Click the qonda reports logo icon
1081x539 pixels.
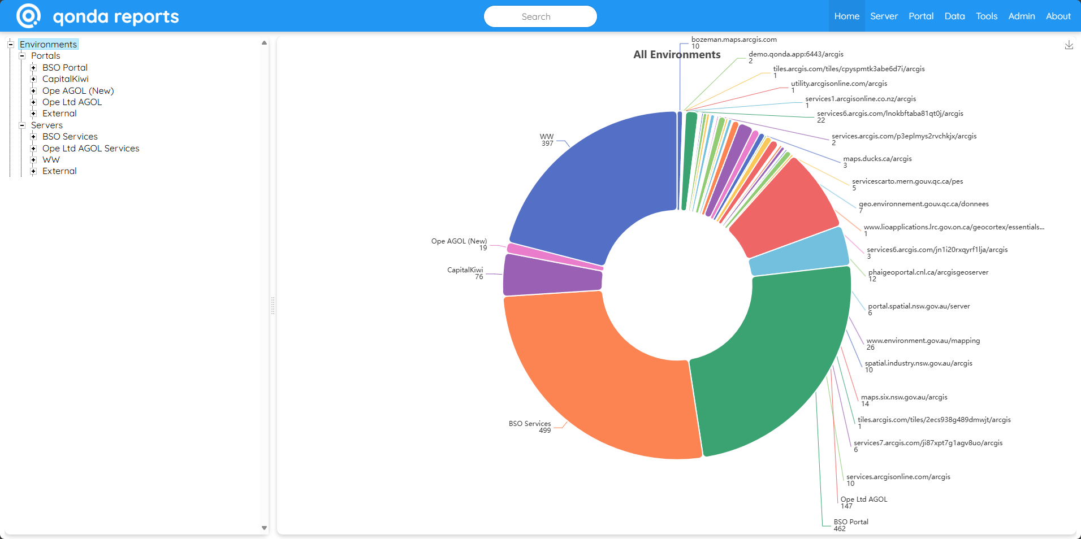pyautogui.click(x=27, y=16)
